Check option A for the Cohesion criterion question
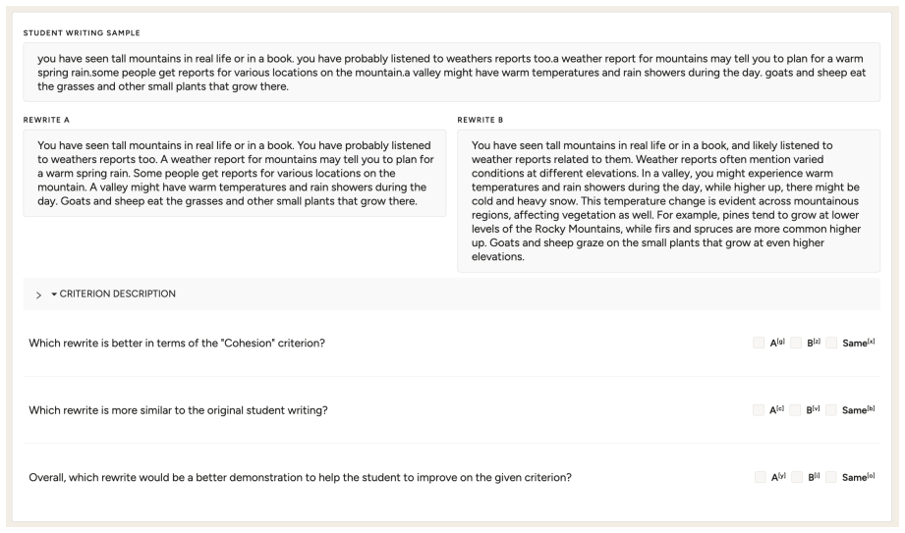This screenshot has width=905, height=533. coord(759,344)
